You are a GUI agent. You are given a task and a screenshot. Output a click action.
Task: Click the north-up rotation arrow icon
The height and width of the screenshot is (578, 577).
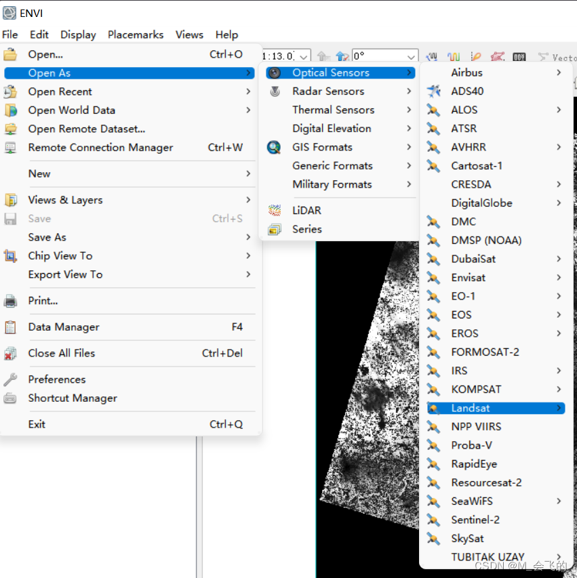(342, 56)
